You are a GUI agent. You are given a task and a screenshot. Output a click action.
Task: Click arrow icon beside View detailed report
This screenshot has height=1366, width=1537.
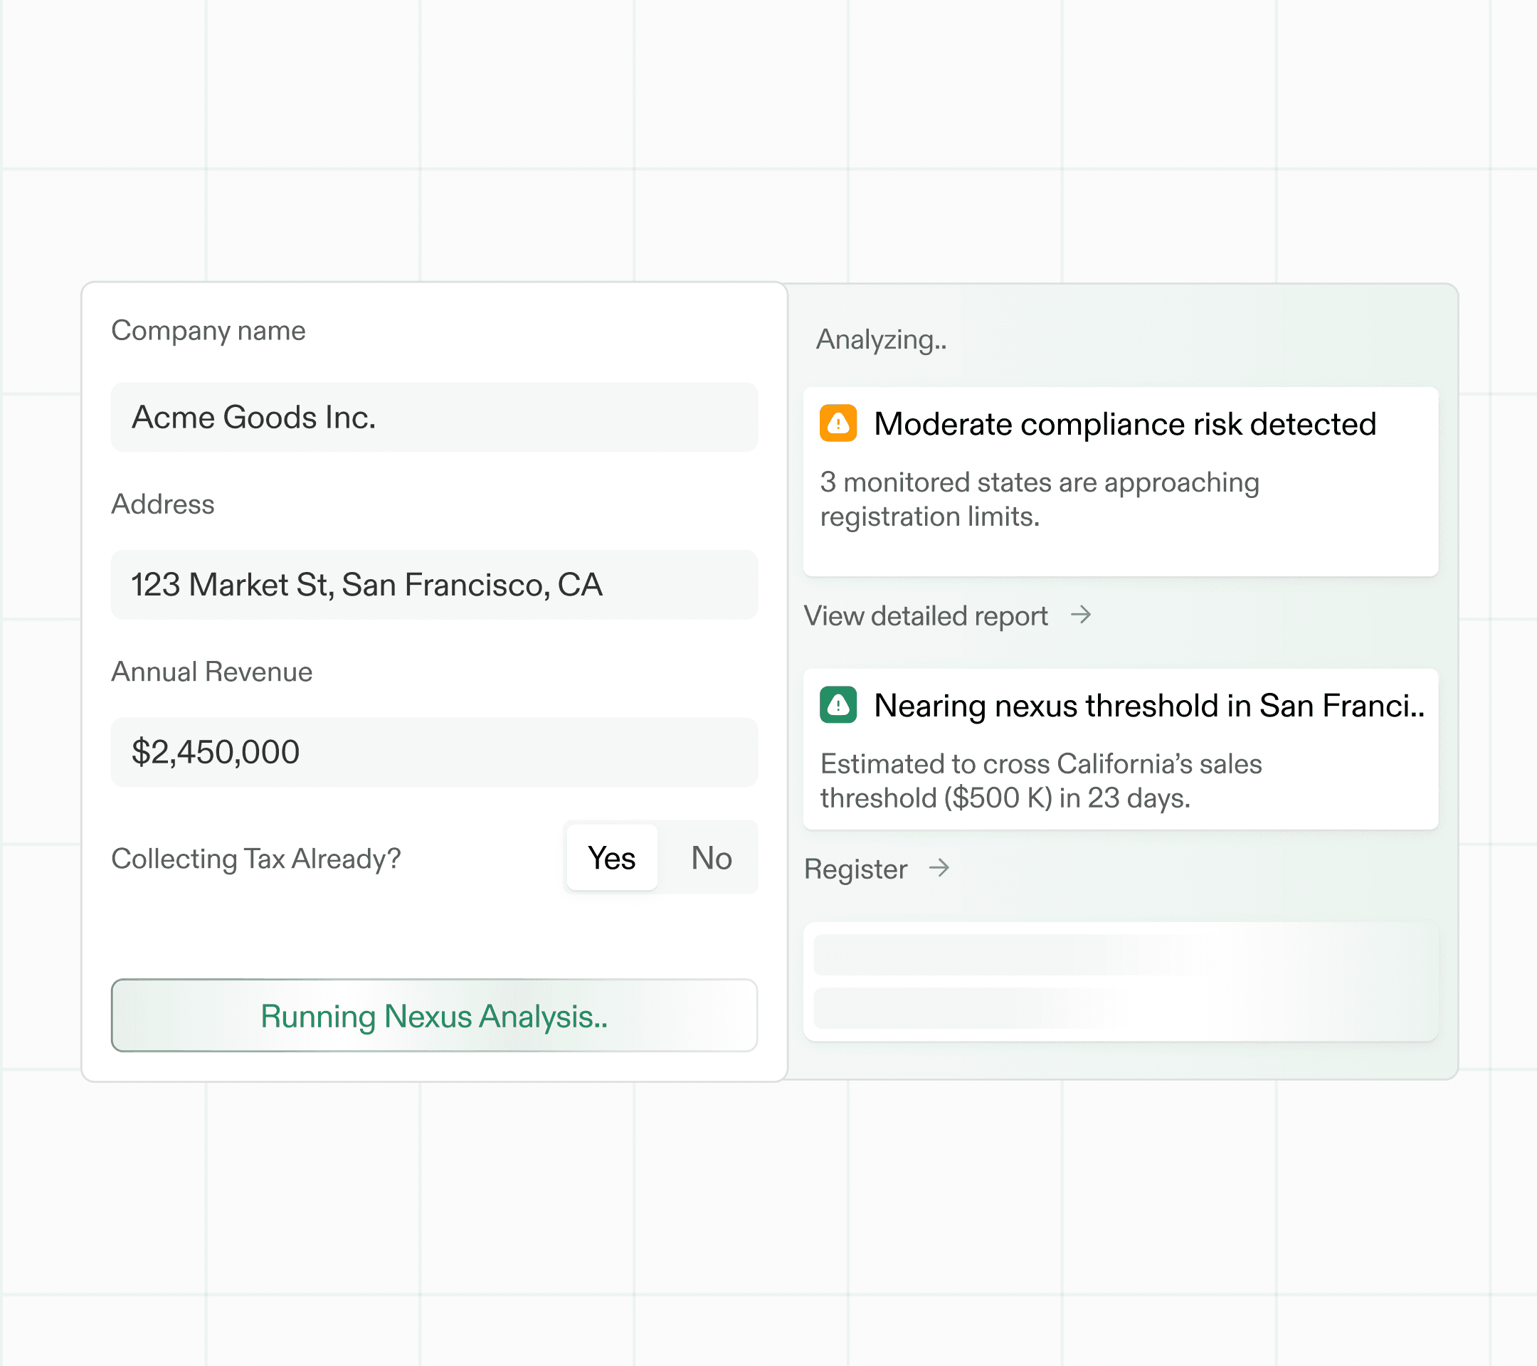pos(1081,615)
